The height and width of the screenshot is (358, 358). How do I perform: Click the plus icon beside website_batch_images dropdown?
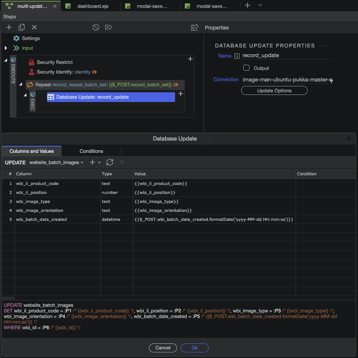coord(93,162)
